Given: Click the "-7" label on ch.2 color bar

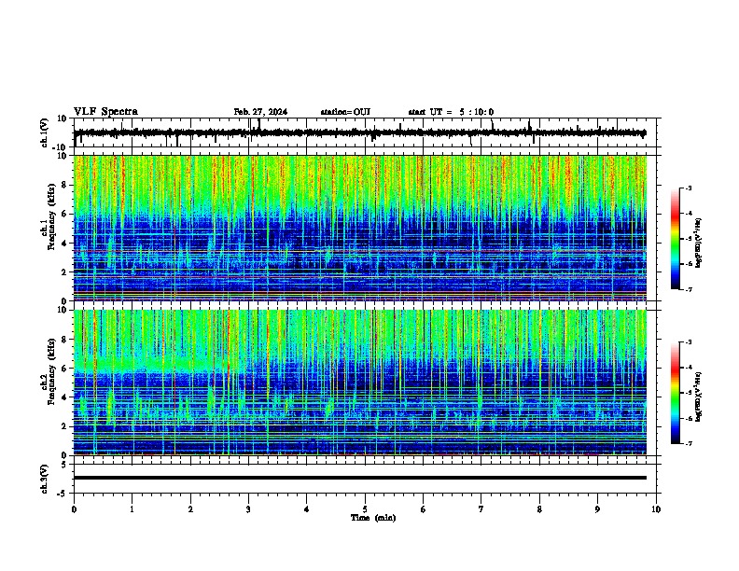Looking at the screenshot, I should 689,443.
